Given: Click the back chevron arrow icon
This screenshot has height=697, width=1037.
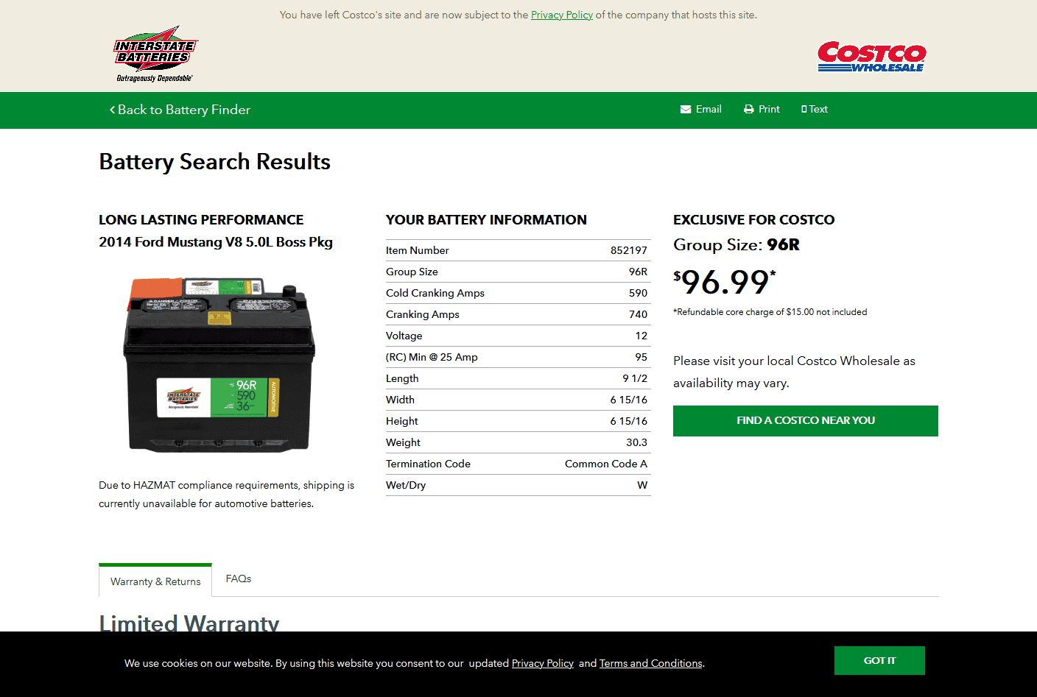Looking at the screenshot, I should pos(112,110).
